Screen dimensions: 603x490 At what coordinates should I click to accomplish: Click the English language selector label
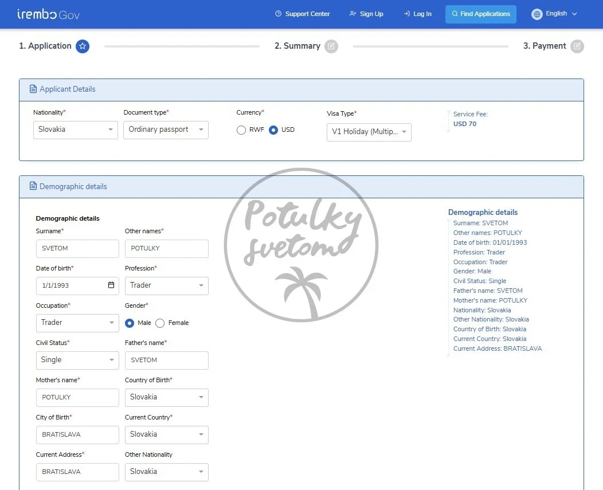(x=556, y=13)
